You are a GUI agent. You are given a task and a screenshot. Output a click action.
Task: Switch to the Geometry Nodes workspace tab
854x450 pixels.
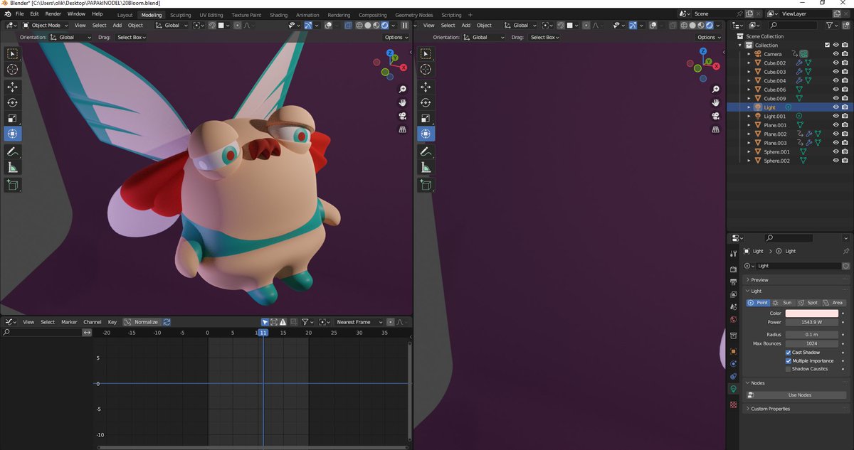click(413, 15)
